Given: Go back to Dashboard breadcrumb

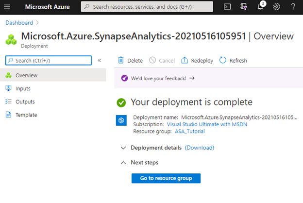Looking at the screenshot, I should click(x=19, y=23).
